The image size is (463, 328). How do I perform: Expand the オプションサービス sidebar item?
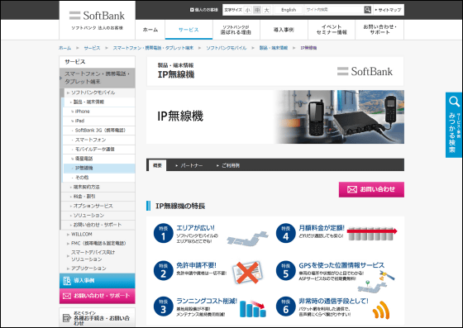pos(98,206)
